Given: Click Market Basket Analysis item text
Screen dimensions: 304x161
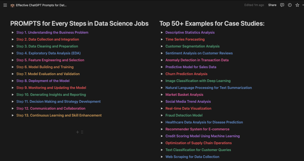Looking at the screenshot, I should tap(184, 95).
